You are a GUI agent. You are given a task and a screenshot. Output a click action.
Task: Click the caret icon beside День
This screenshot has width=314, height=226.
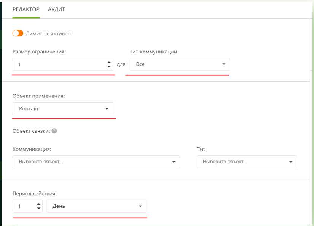pos(140,206)
